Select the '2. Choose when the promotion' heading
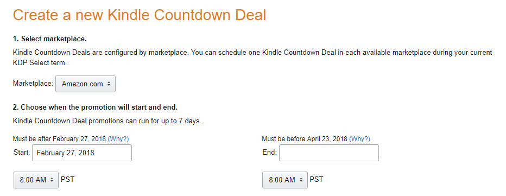 click(x=95, y=107)
